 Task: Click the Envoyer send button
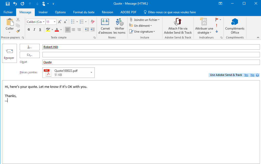coord(9,53)
